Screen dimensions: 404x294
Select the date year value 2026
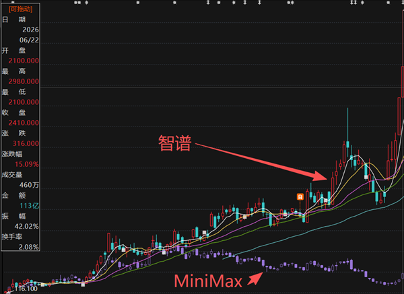tap(30, 30)
